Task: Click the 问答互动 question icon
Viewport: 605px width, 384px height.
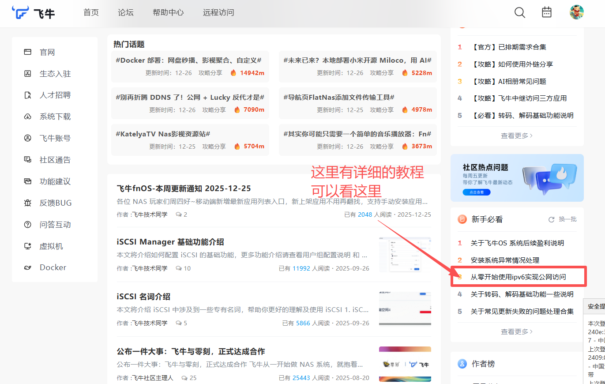Action: [x=28, y=225]
